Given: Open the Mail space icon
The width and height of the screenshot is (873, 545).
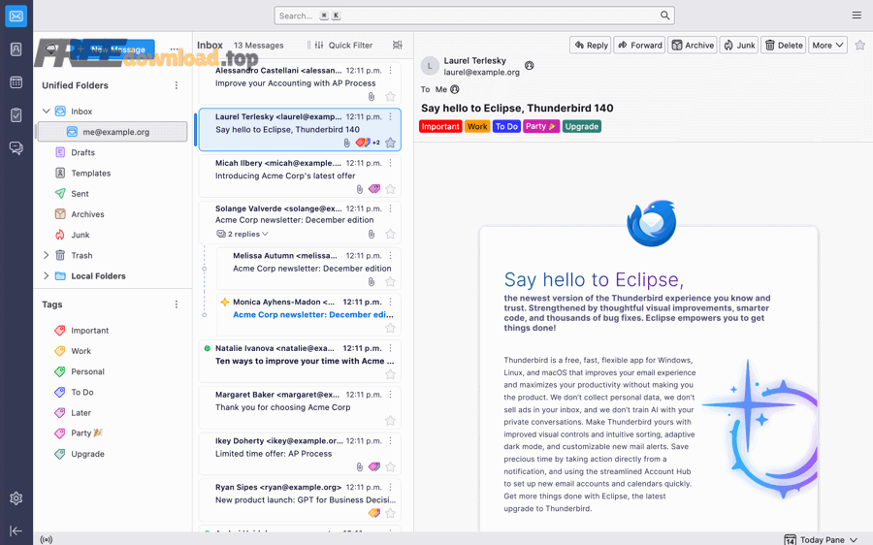Looking at the screenshot, I should tap(16, 16).
